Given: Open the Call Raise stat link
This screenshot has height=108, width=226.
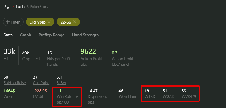Looking at the screenshot, I should point(41,83).
